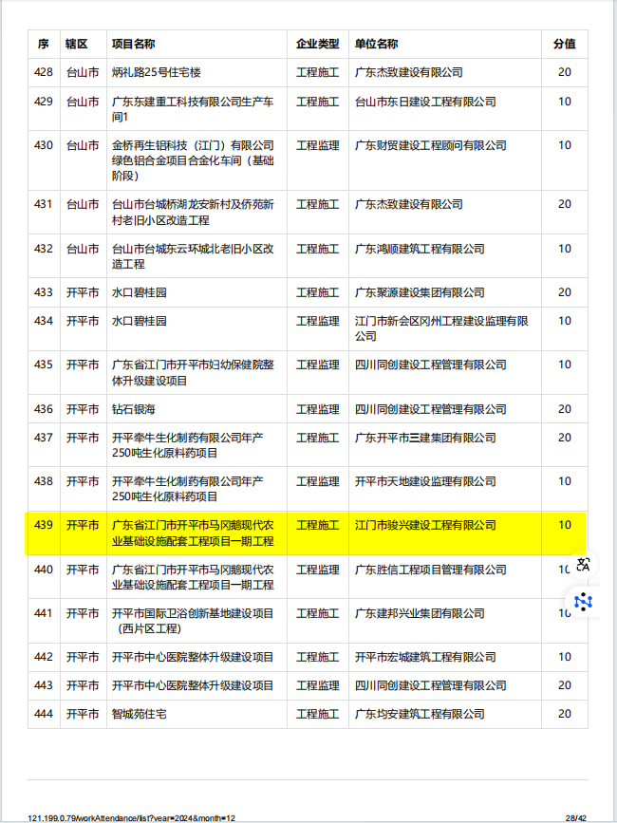Click 水口碧桂园 in row 433

[139, 292]
